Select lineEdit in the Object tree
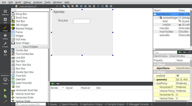The height and width of the screenshot is (106, 192). [x=166, y=25]
